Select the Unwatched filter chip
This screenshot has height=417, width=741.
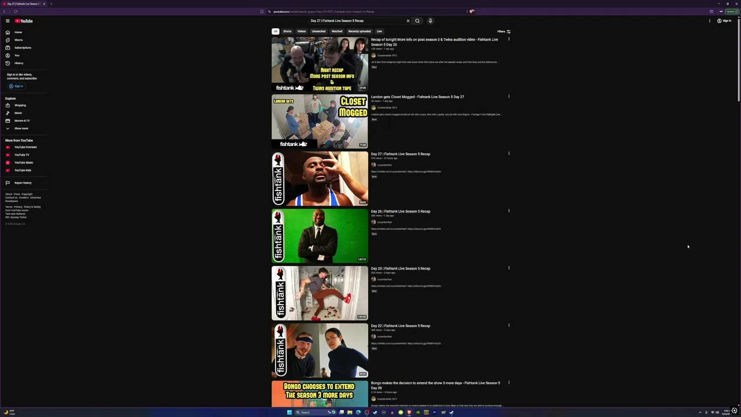coord(318,31)
